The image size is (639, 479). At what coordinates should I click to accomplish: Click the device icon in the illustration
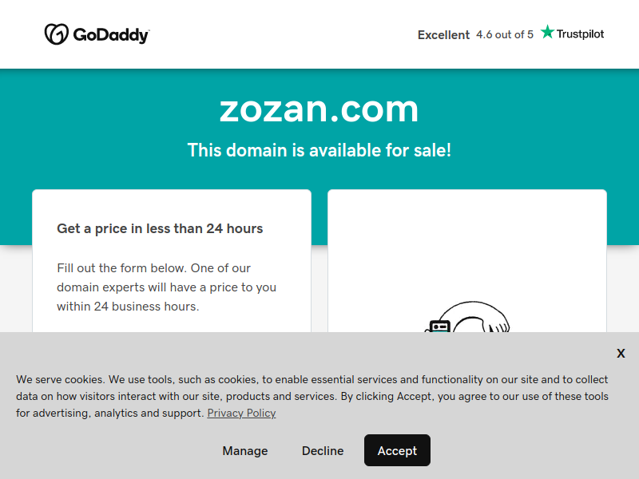pos(440,327)
